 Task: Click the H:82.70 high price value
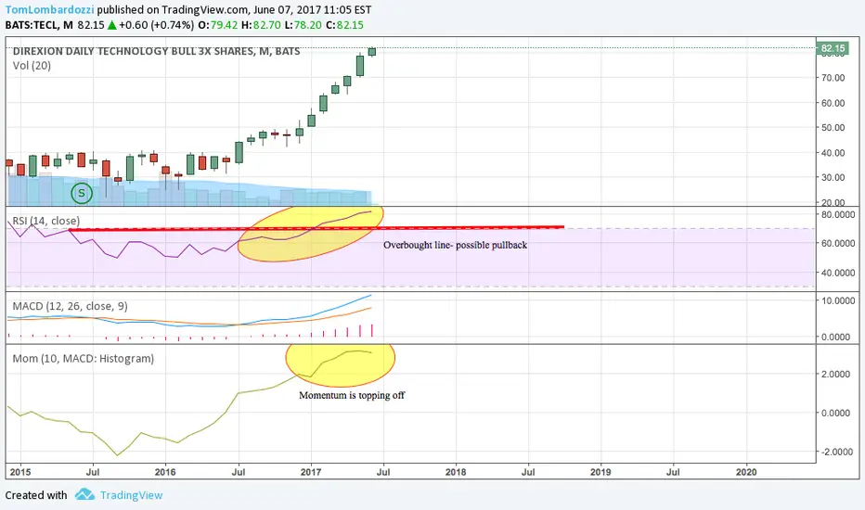(261, 25)
